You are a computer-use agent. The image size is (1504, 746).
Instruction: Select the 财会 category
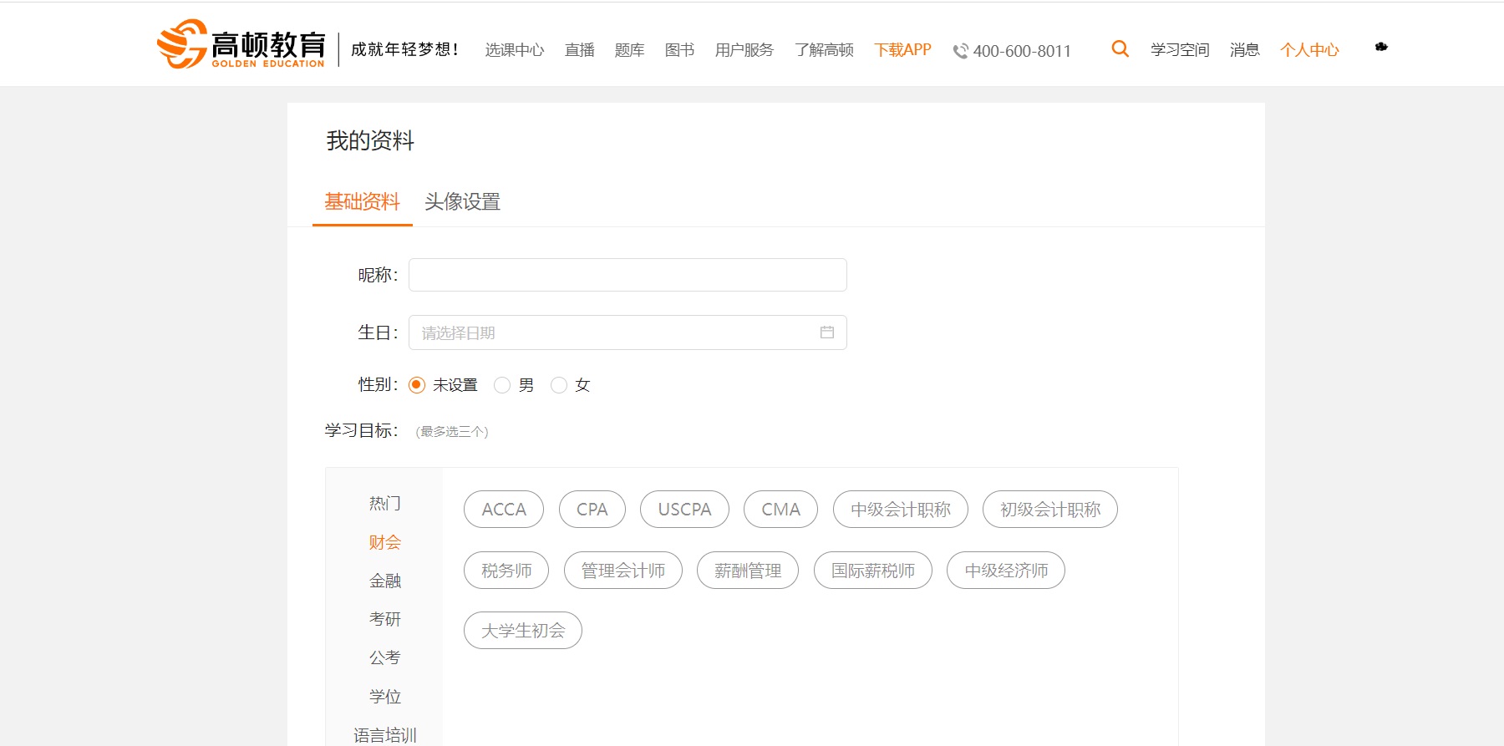coord(385,542)
